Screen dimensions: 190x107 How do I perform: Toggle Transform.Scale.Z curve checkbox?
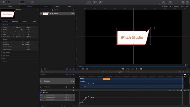(x=41, y=100)
